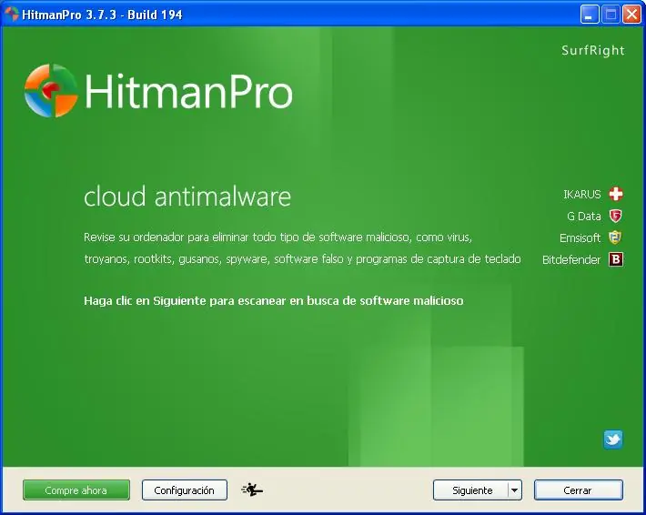Click the Siguiente button to scan
This screenshot has width=646, height=515.
point(471,490)
